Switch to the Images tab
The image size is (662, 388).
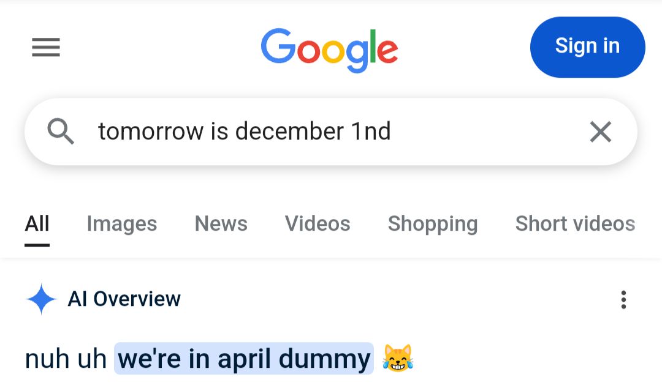tap(121, 223)
